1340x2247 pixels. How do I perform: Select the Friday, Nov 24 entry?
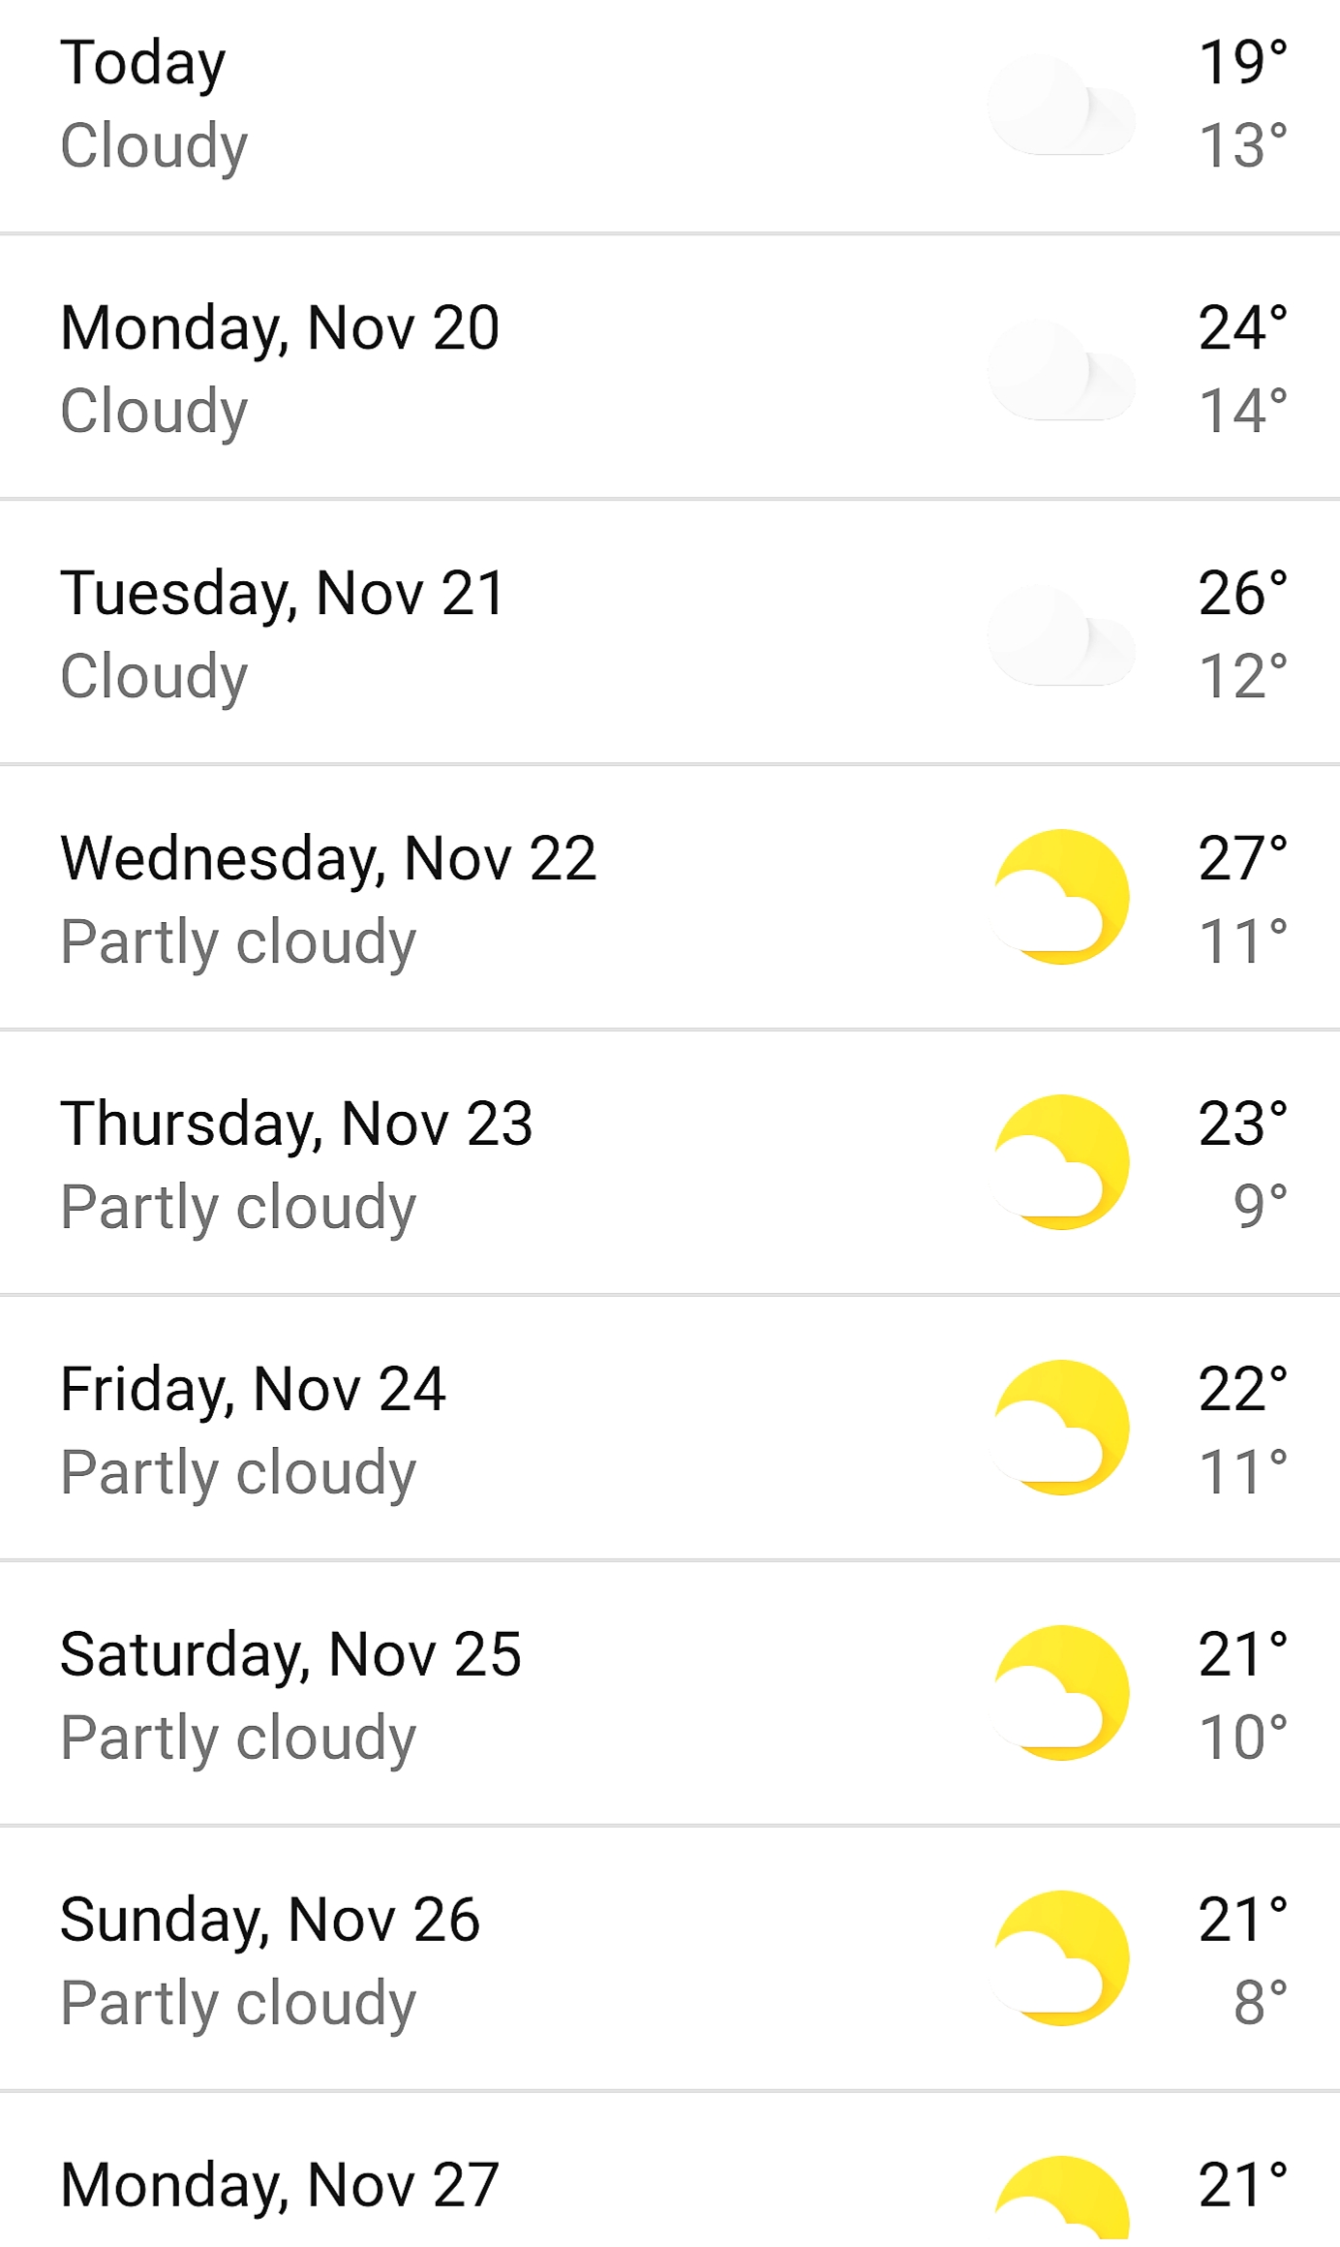670,1429
